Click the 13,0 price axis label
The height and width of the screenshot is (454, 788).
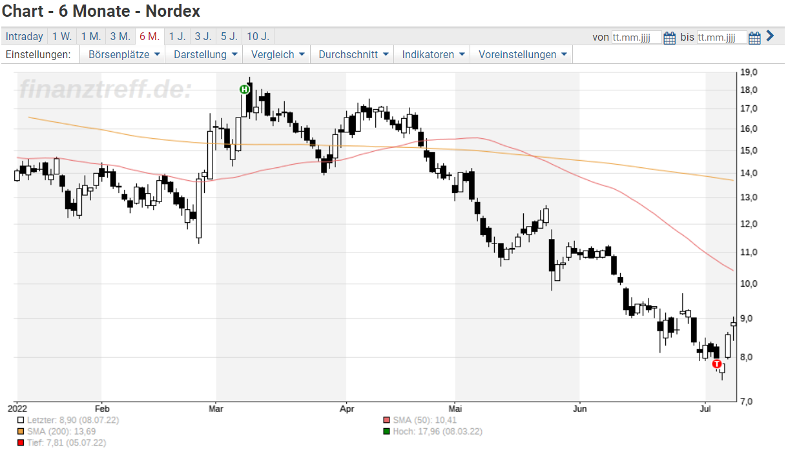(749, 198)
